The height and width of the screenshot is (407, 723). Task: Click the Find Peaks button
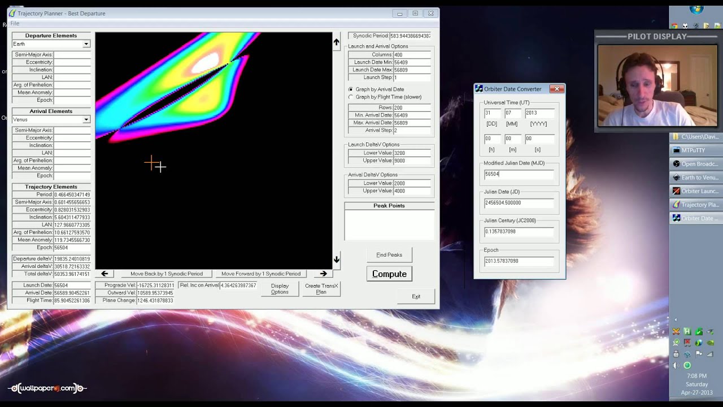(389, 255)
